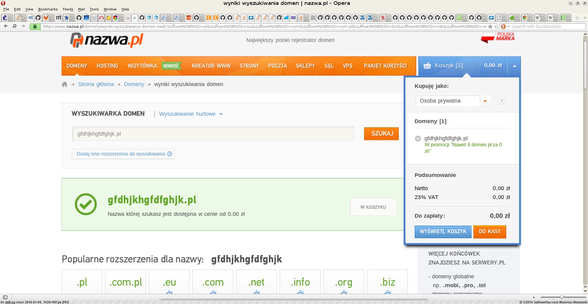Go back with the browser back arrow
Image resolution: width=588 pixels, height=304 pixels.
[x=6, y=26]
